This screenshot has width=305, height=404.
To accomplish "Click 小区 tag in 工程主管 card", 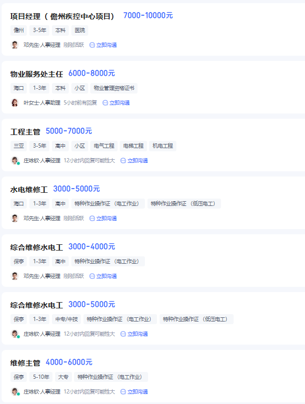I will [x=80, y=146].
